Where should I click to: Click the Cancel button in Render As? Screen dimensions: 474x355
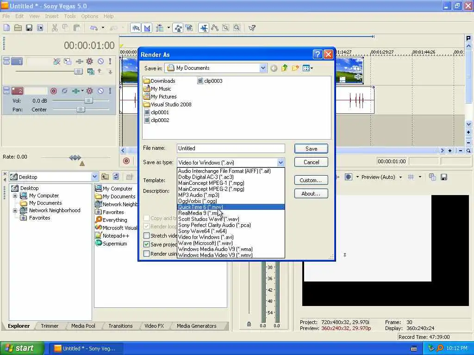coord(311,162)
